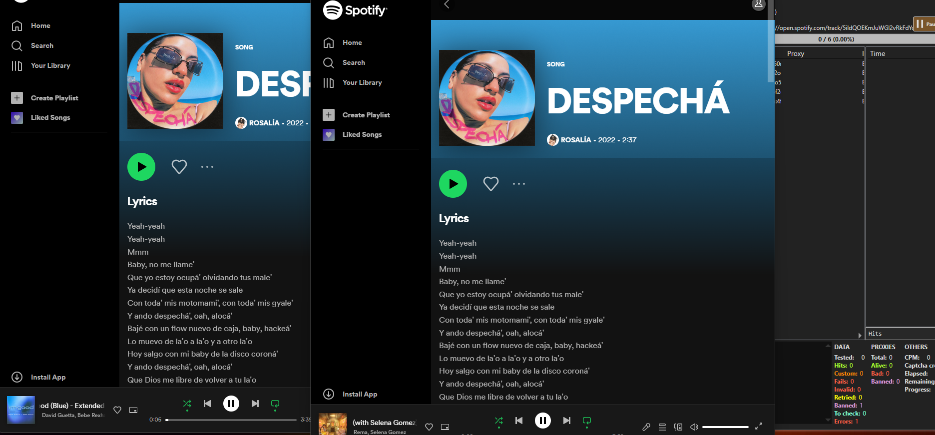Like DESPECHÁ using the large heart, front window
Screen dimensions: 935x435
point(491,184)
